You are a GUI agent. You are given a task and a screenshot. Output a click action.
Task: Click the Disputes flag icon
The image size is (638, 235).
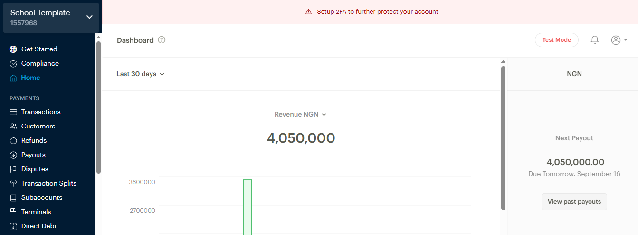pyautogui.click(x=13, y=169)
